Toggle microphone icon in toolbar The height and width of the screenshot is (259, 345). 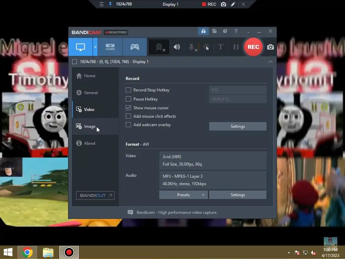coord(192,47)
